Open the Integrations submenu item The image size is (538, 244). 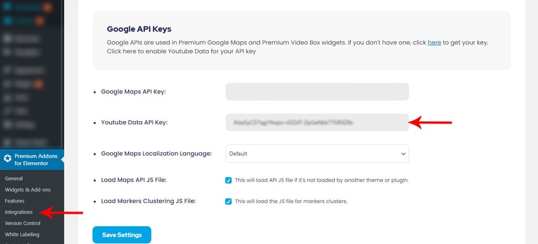pos(18,212)
